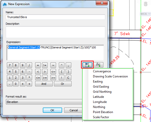This screenshot has width=151, height=122.
Task: Click the 3 keypad button
Action: (22, 78)
